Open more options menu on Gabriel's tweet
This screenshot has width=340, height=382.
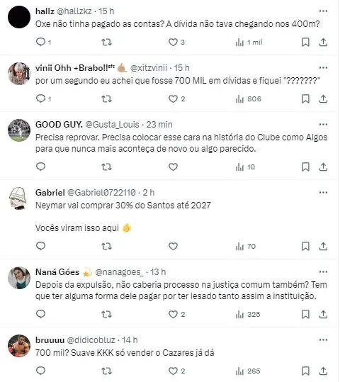pos(323,193)
